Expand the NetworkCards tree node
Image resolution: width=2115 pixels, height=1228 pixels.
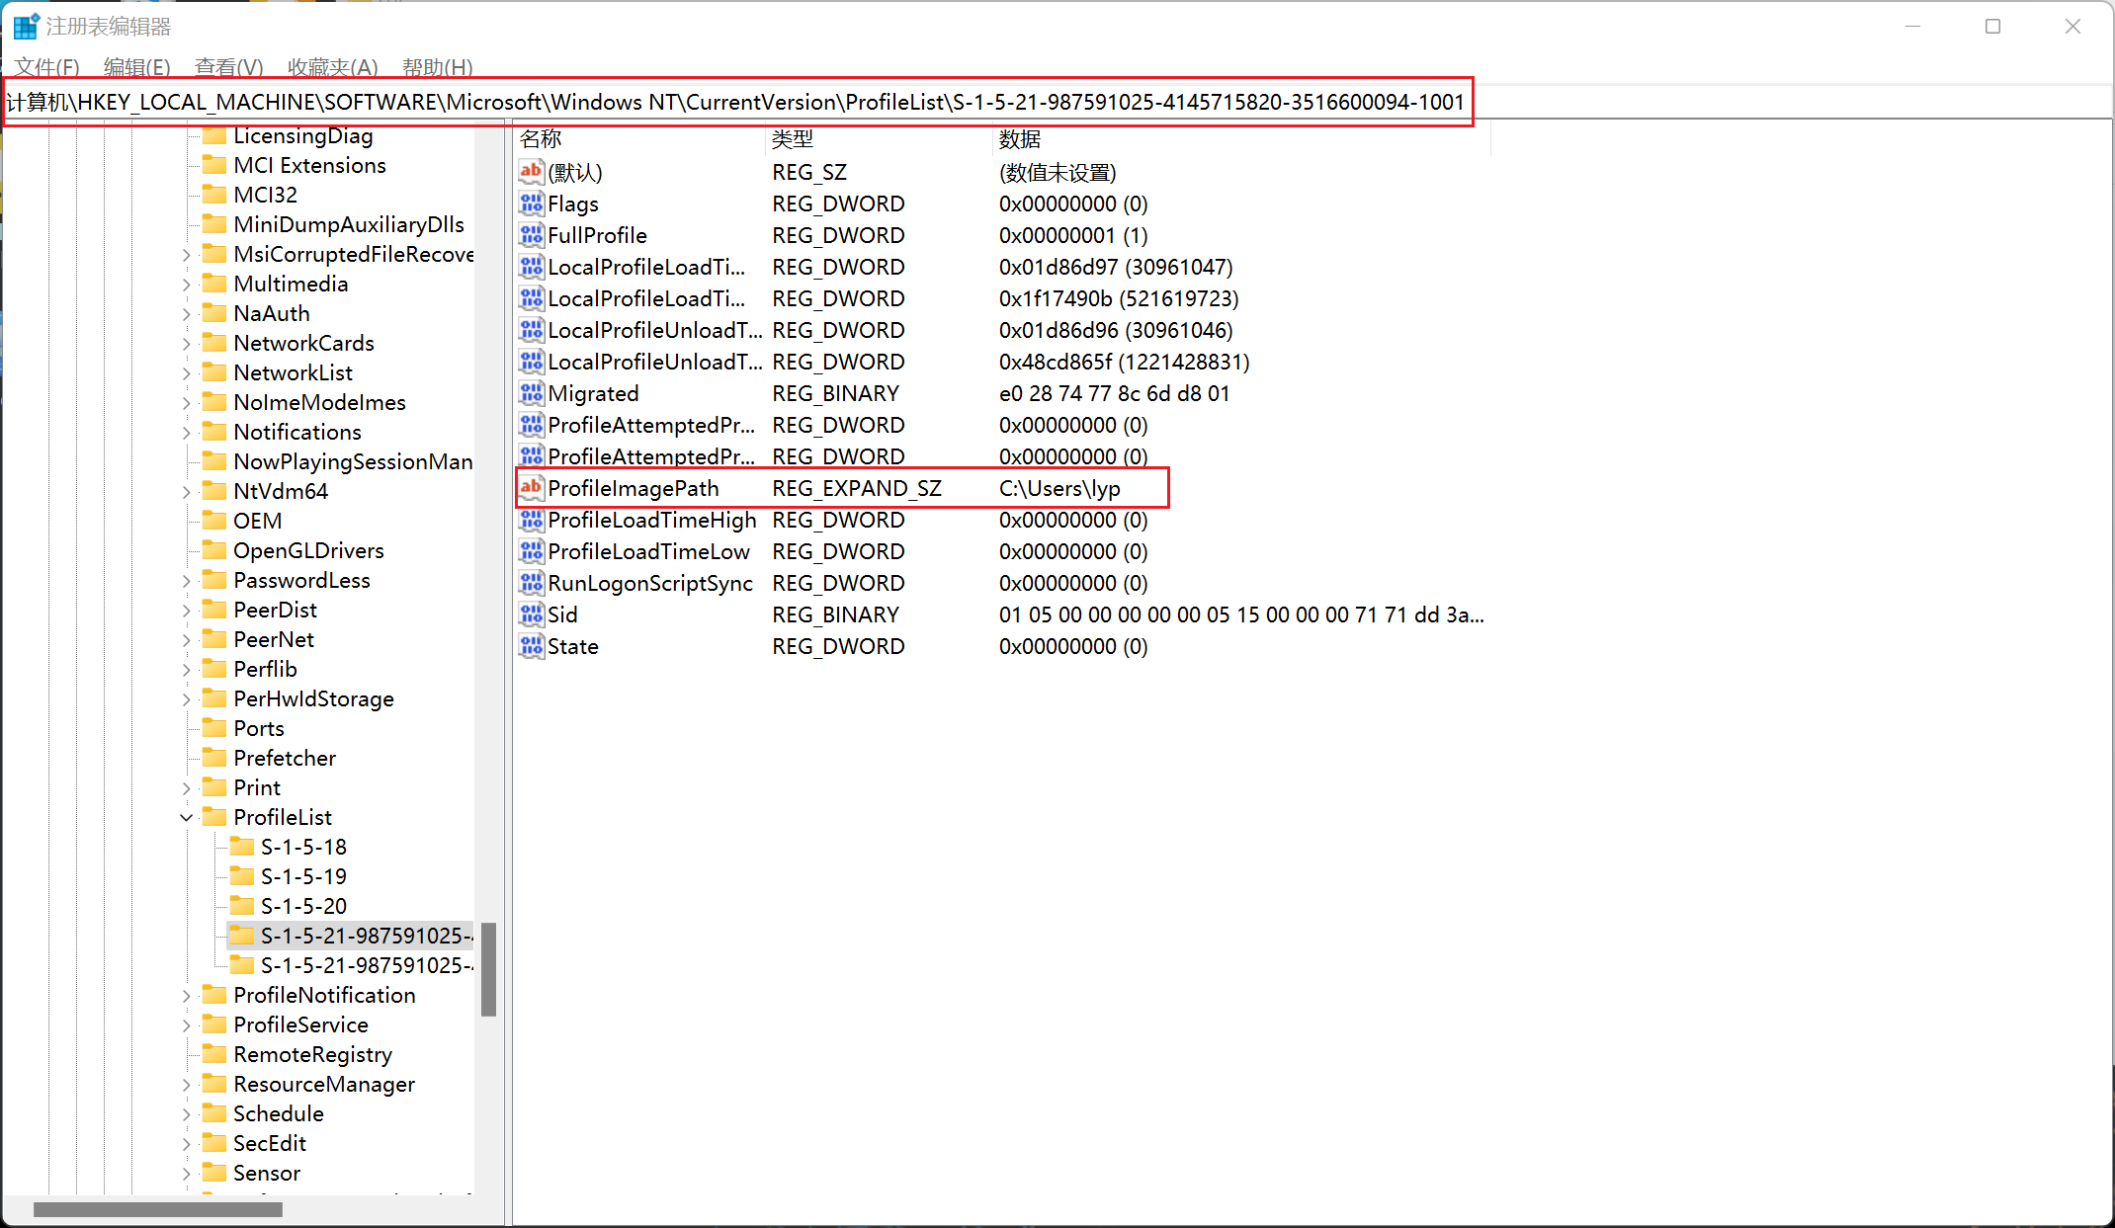pyautogui.click(x=186, y=344)
